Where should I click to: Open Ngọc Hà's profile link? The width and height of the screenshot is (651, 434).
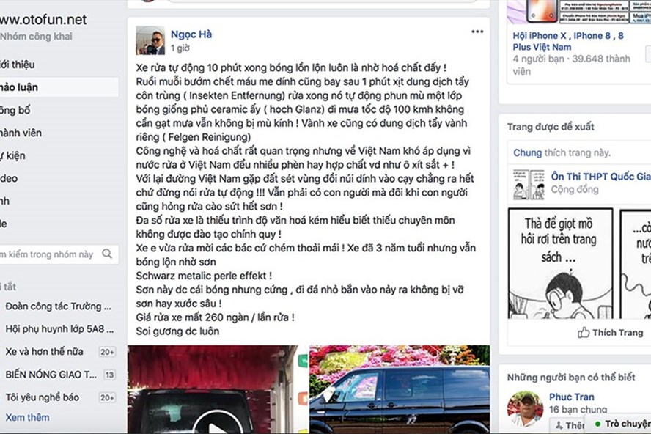click(191, 34)
